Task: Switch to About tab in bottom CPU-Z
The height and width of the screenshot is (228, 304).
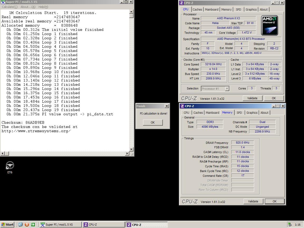Action: (x=264, y=113)
